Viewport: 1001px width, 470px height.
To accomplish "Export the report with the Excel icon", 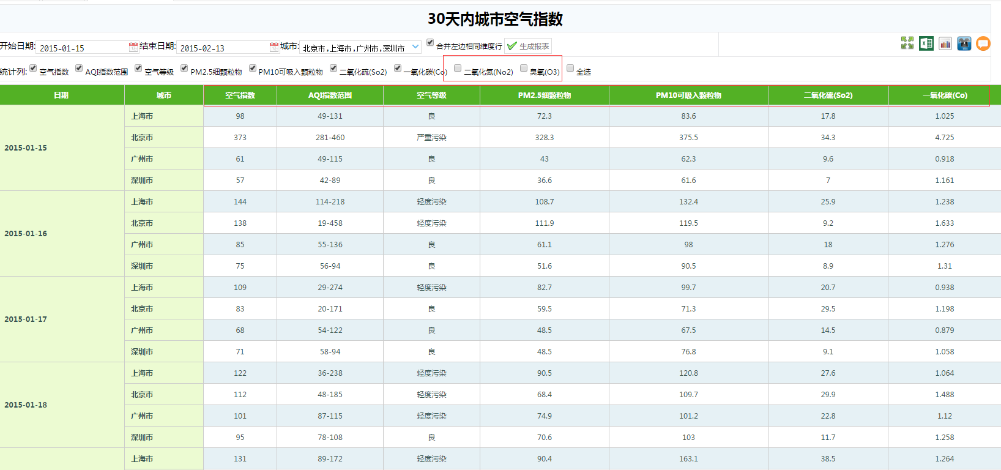I will point(926,43).
